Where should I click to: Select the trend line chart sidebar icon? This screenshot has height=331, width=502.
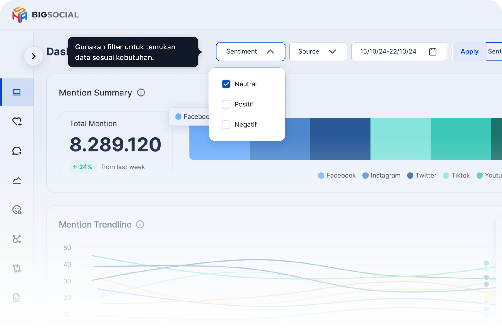point(17,180)
